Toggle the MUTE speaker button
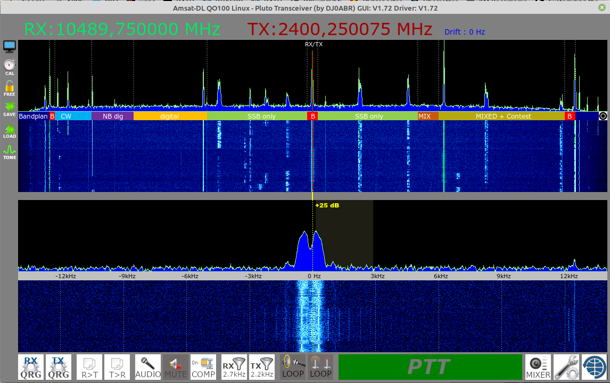This screenshot has width=610, height=383. (x=176, y=367)
